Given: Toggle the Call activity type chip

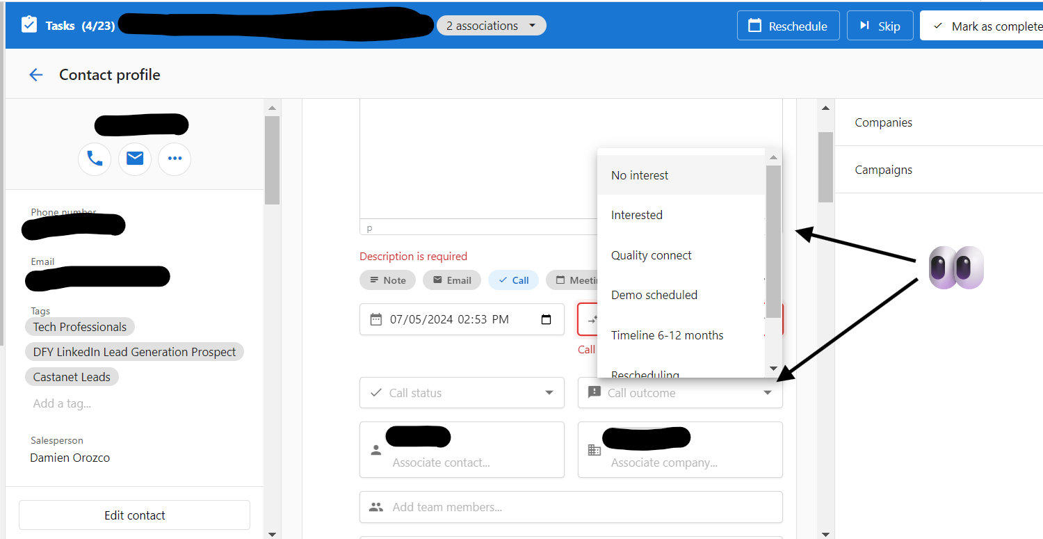Looking at the screenshot, I should pos(513,280).
